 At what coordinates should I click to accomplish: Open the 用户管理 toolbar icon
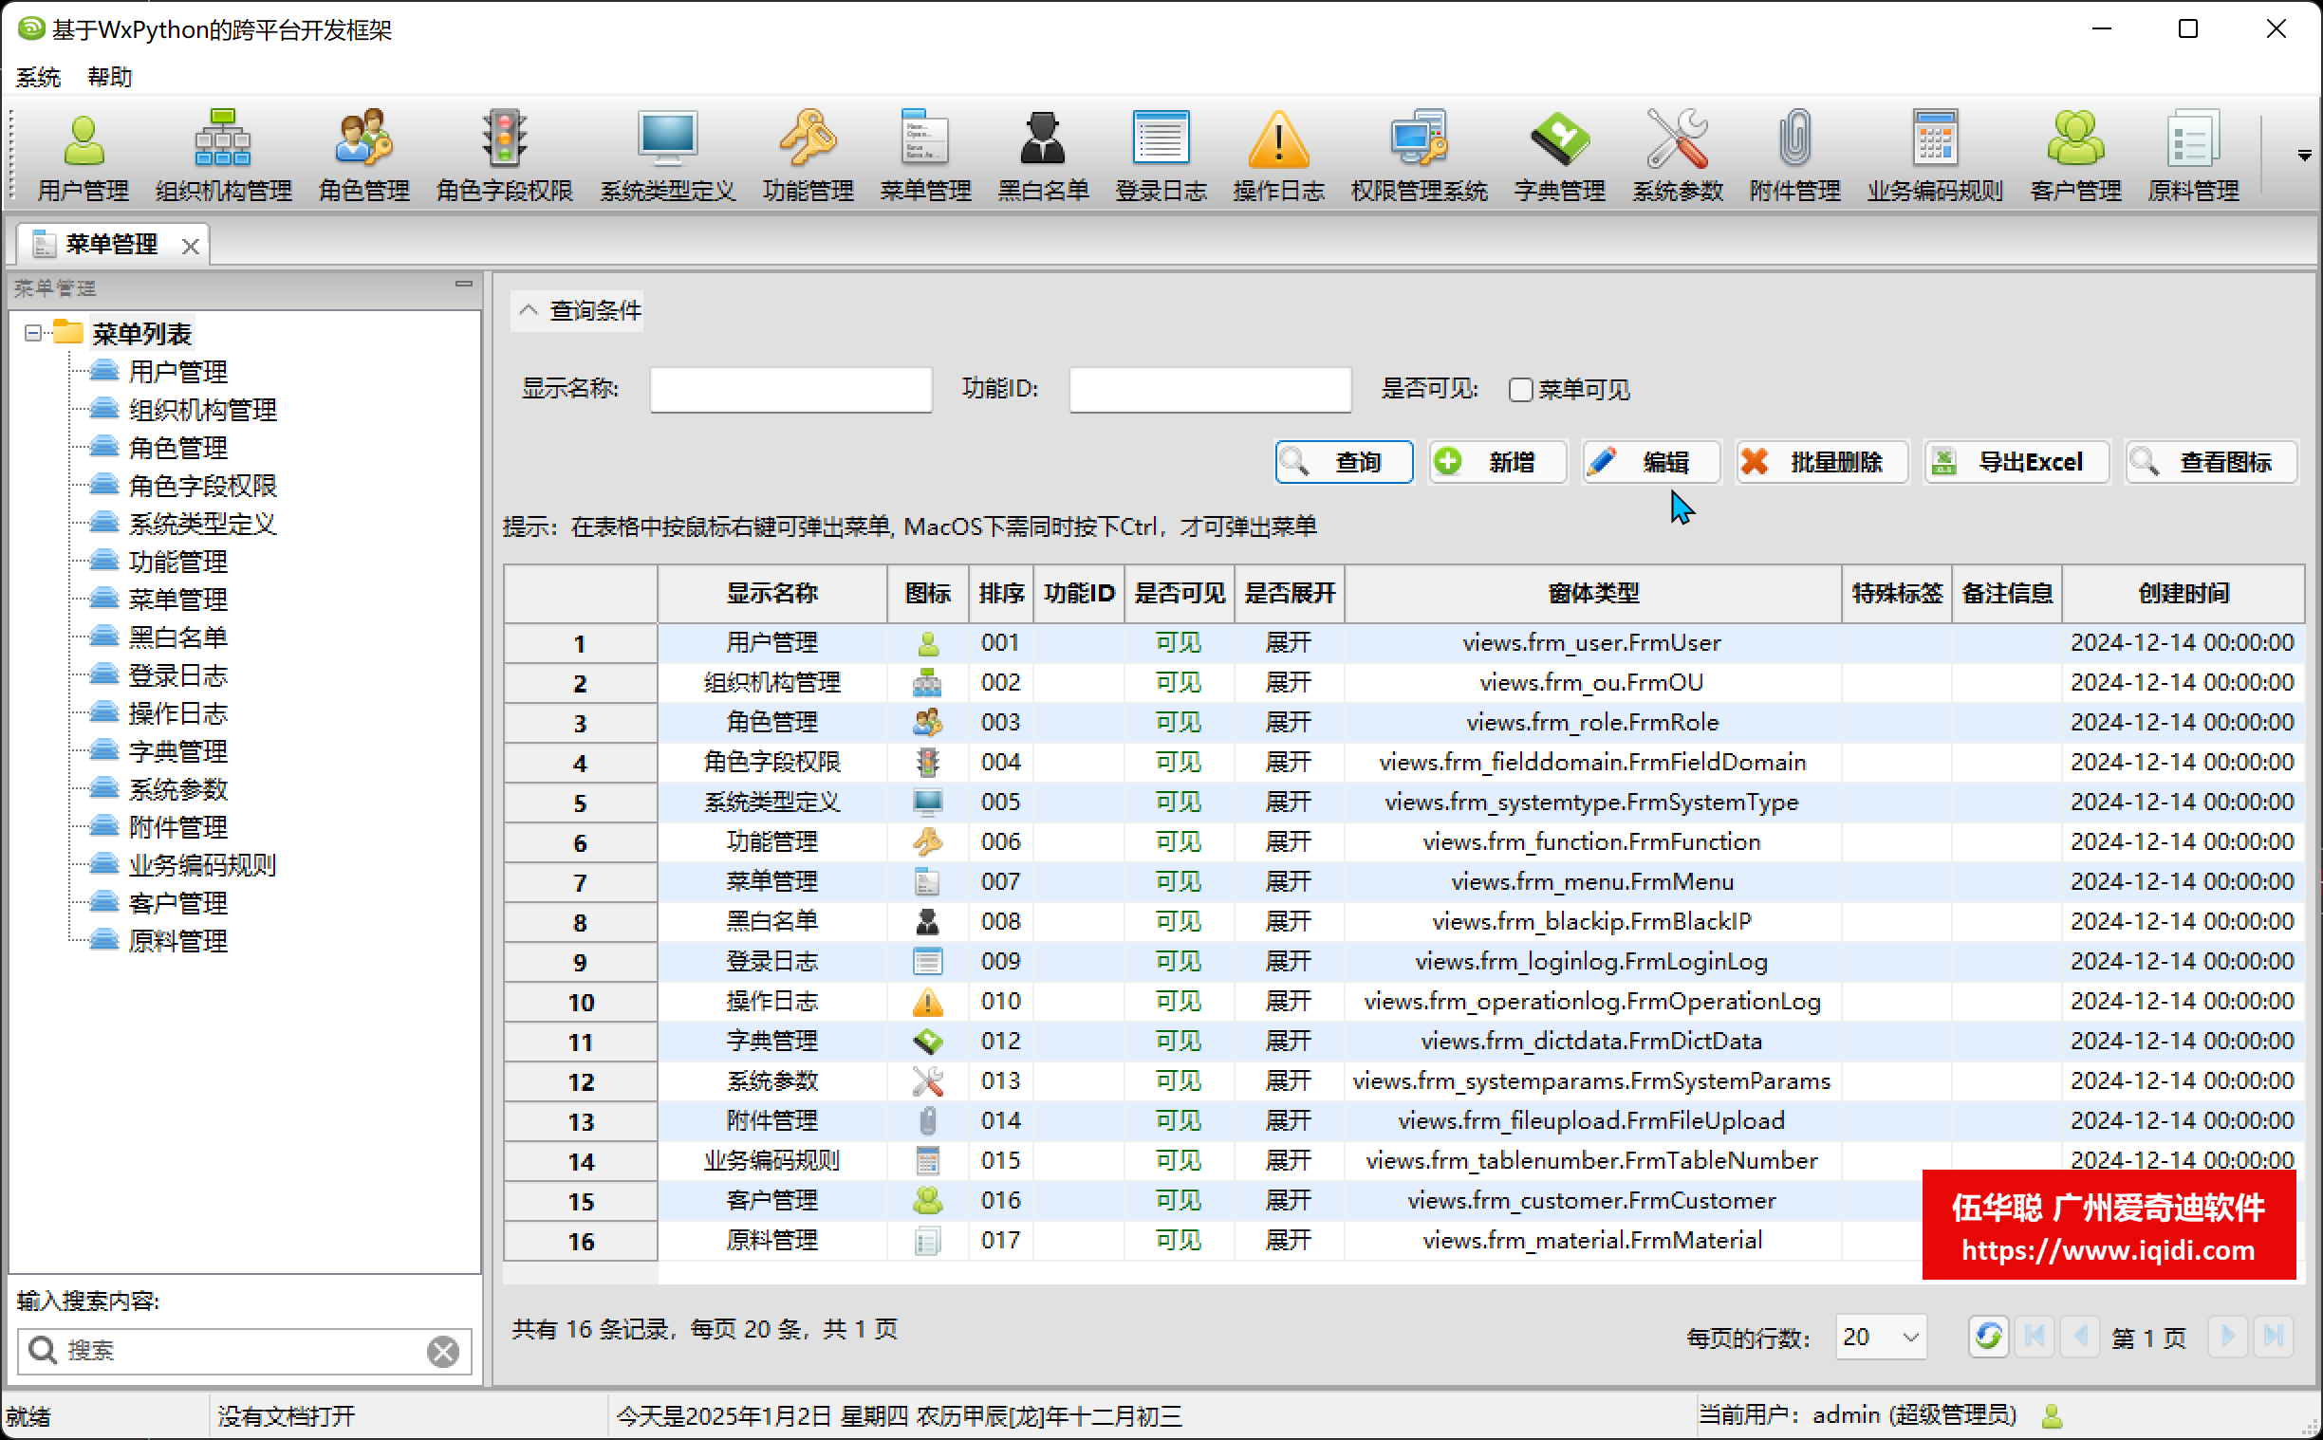[x=83, y=141]
